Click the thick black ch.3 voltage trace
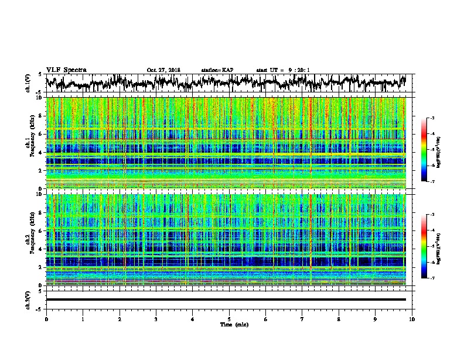The width and height of the screenshot is (464, 358). coord(226,300)
